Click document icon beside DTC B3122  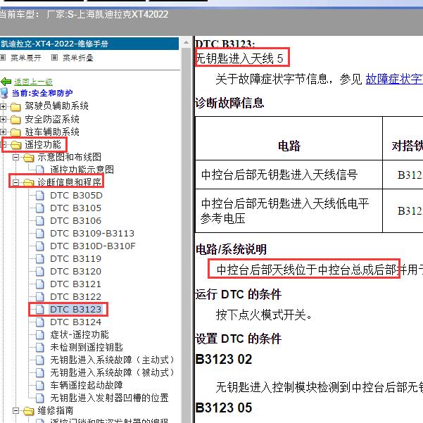(40, 297)
